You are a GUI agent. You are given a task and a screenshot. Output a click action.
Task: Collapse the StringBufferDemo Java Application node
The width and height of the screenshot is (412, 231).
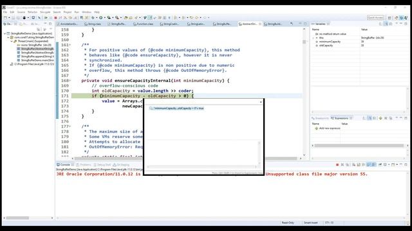(5, 33)
